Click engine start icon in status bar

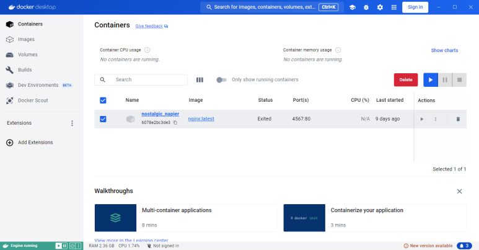[58, 246]
